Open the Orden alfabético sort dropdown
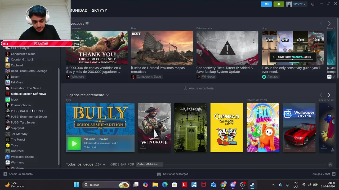The height and width of the screenshot is (190, 339). (149, 164)
